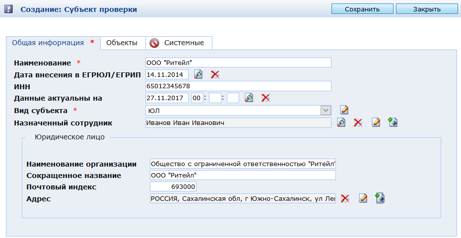Clear the Данные актуальны на date
Viewport: 461px width, 238px height.
click(266, 98)
